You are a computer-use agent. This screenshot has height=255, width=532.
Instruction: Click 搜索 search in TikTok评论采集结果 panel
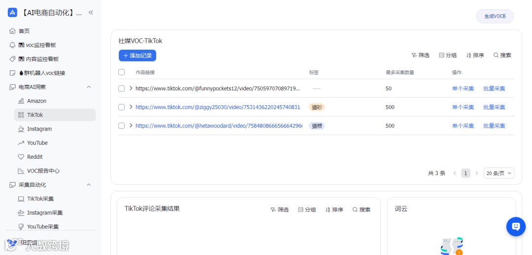pyautogui.click(x=362, y=210)
